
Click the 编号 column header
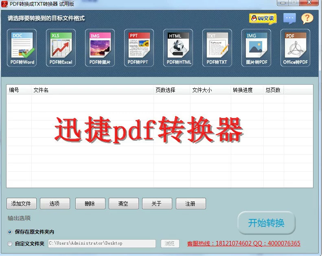coord(19,90)
